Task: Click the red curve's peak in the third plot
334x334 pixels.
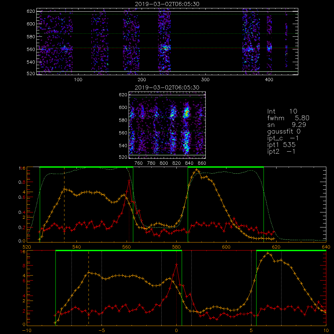Action: pyautogui.click(x=129, y=181)
